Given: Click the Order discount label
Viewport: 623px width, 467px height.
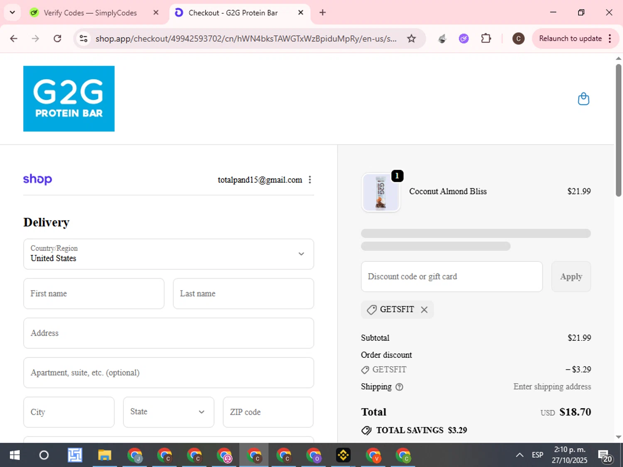Looking at the screenshot, I should (386, 355).
